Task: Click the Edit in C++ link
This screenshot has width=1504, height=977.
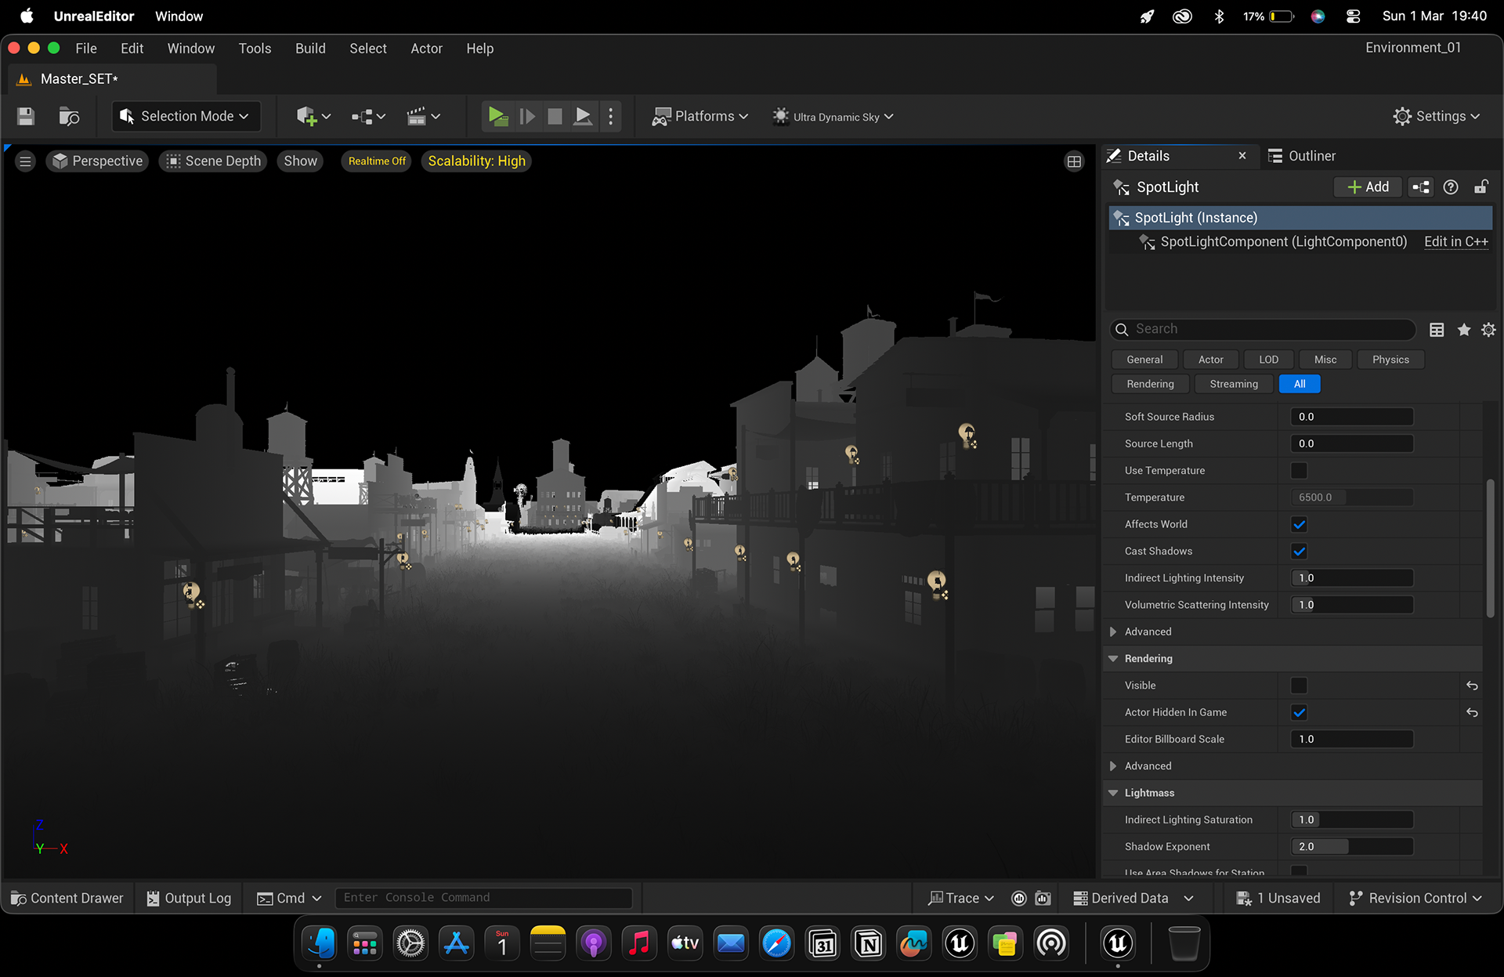Action: click(x=1455, y=242)
